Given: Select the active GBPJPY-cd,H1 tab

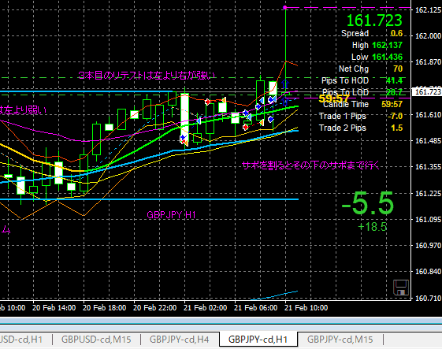Looking at the screenshot, I should click(x=258, y=339).
